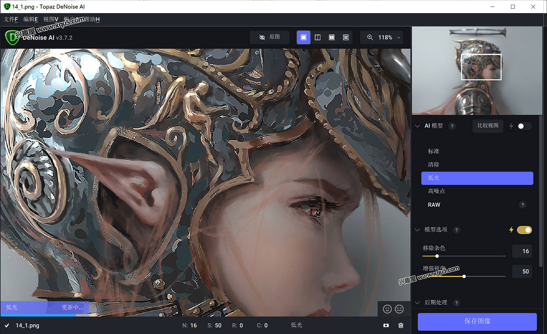The height and width of the screenshot is (334, 547).
Task: Click the right panel scrollbar
Action: (540, 191)
